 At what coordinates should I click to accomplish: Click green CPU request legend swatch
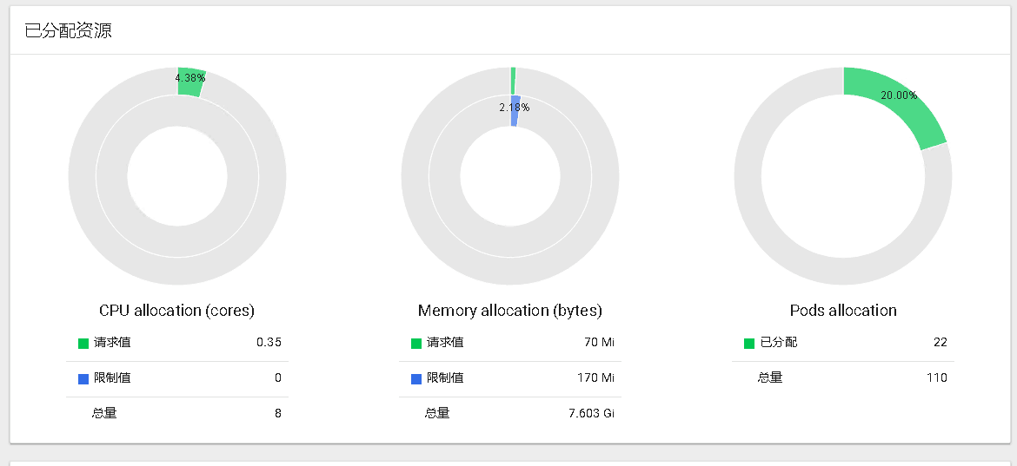point(83,344)
